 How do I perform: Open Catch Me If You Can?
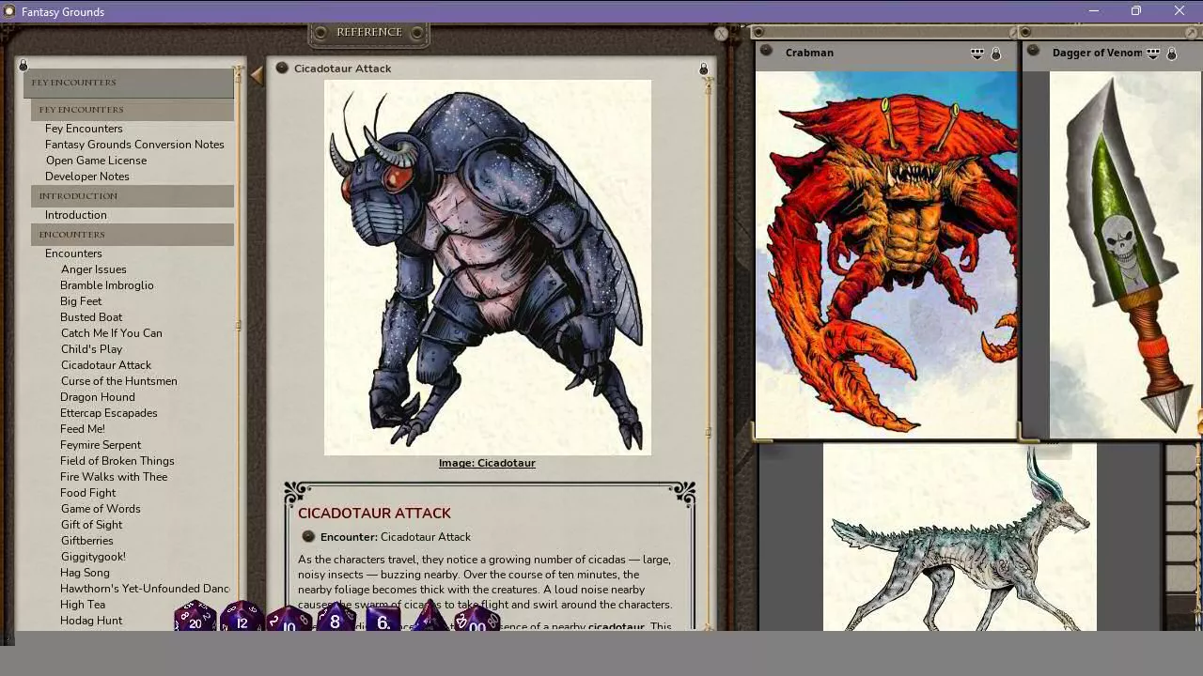[x=112, y=333]
